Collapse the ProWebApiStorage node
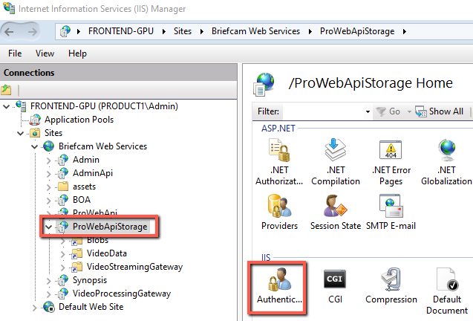The width and height of the screenshot is (473, 321). pyautogui.click(x=48, y=227)
